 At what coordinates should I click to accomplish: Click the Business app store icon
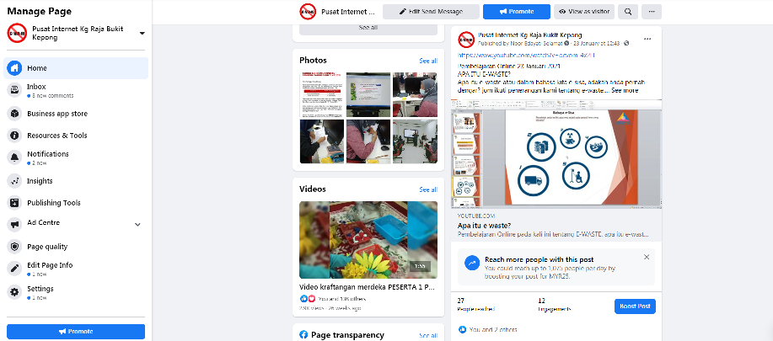coord(15,114)
